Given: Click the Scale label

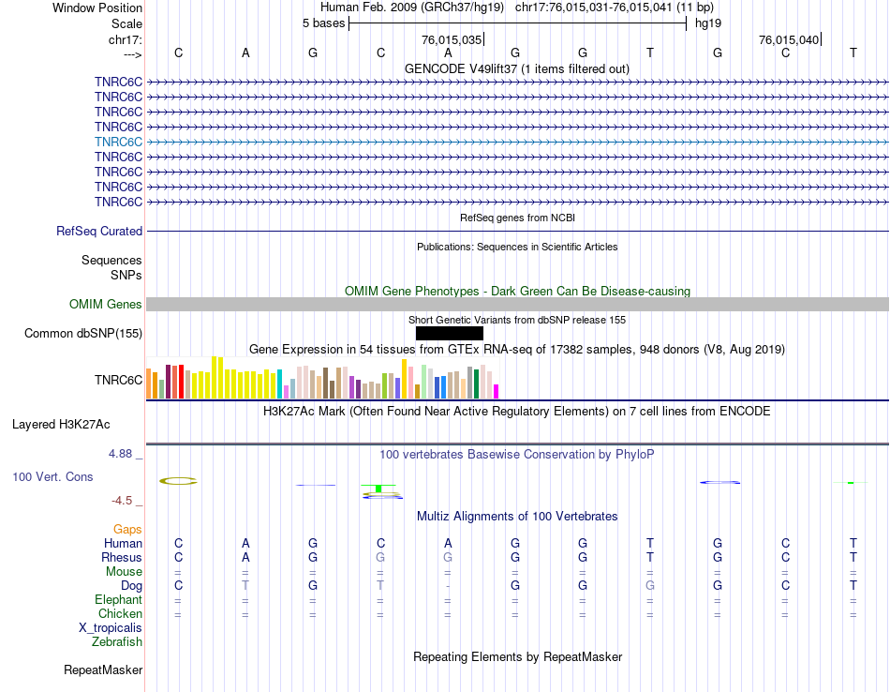Looking at the screenshot, I should click(126, 23).
